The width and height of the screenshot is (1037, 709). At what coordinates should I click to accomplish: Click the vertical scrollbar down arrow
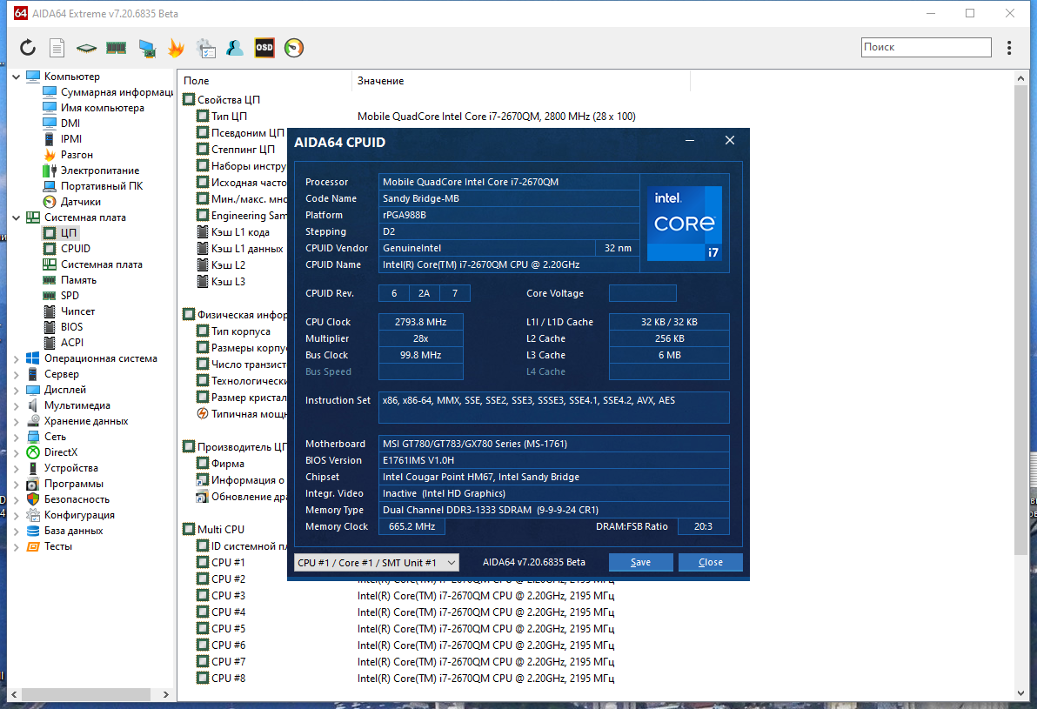click(1020, 693)
